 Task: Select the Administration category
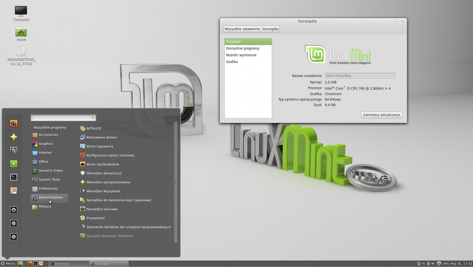[50, 198]
